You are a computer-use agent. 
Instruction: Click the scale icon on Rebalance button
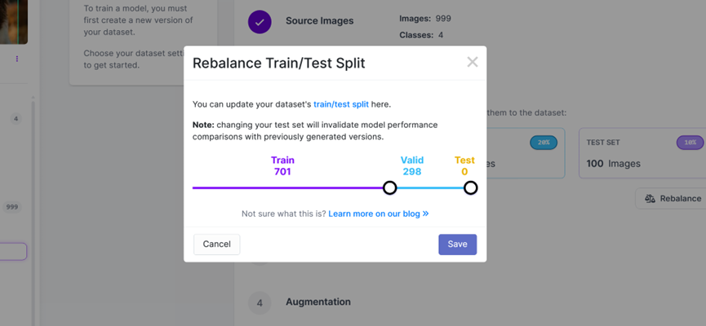tap(650, 198)
